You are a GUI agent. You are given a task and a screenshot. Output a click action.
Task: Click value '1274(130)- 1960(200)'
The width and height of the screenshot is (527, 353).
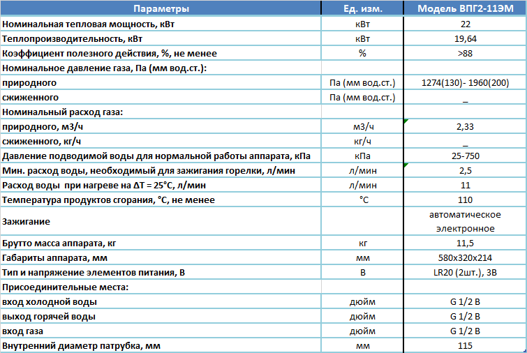465,82
